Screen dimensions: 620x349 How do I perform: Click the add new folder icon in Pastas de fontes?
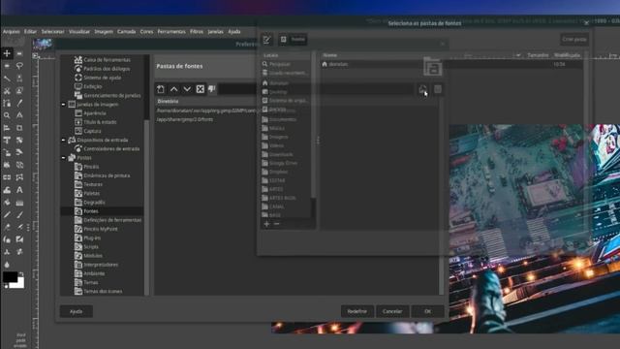pyautogui.click(x=161, y=89)
